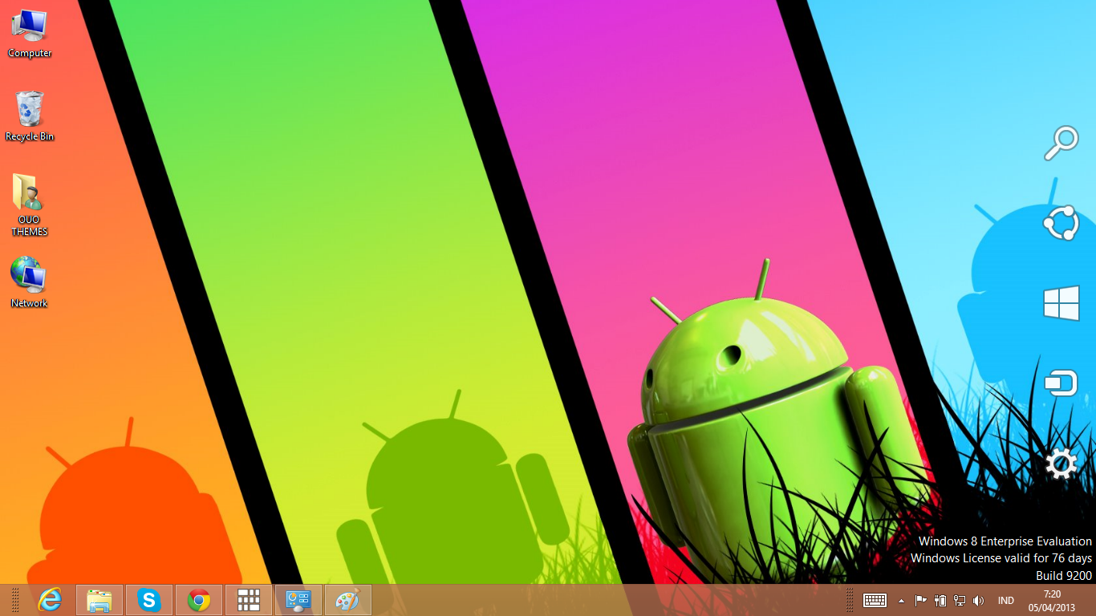Select the OUO THEMES folder icon
Image resolution: width=1096 pixels, height=616 pixels.
[30, 205]
